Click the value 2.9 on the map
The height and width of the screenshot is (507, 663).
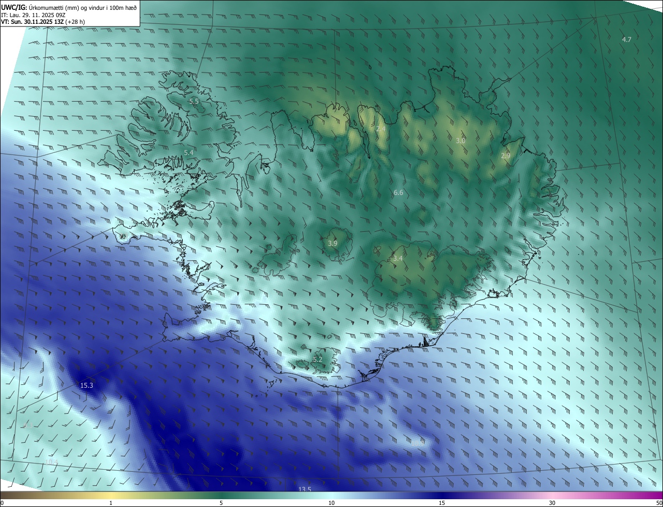click(x=506, y=156)
